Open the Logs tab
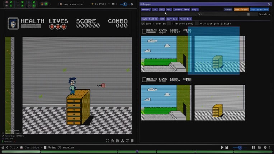The image size is (274, 154). tap(194, 10)
